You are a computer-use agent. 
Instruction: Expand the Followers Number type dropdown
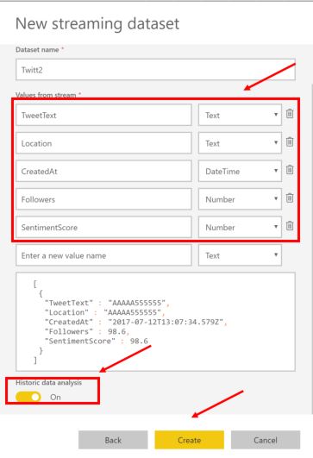point(240,199)
